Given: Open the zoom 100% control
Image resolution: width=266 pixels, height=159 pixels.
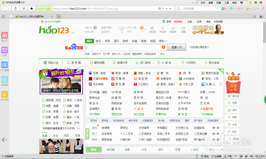Looking at the screenshot, I should point(260,156).
